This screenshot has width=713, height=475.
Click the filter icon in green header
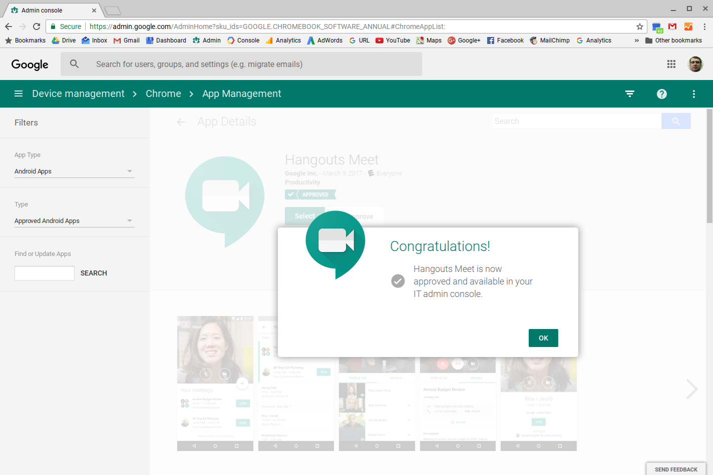point(630,93)
